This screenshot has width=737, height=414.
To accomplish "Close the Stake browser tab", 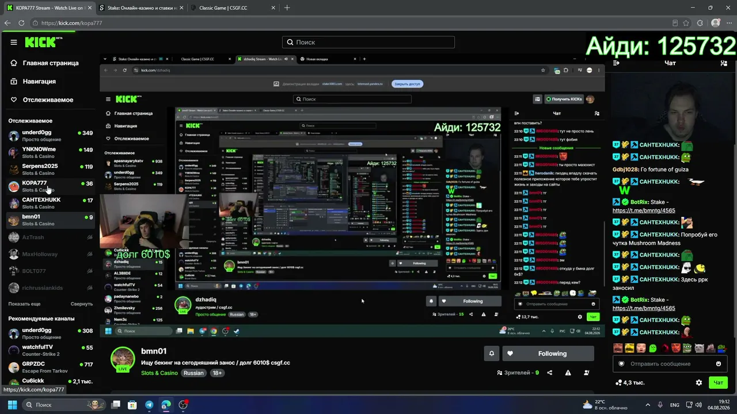I will (181, 8).
